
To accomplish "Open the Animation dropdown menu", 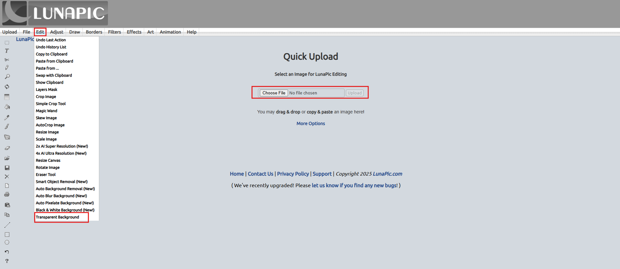I will [170, 32].
